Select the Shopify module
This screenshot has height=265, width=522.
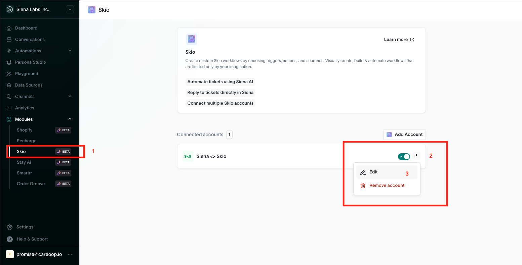(x=25, y=130)
